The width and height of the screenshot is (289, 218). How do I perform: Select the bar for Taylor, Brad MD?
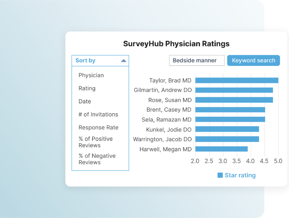237,80
